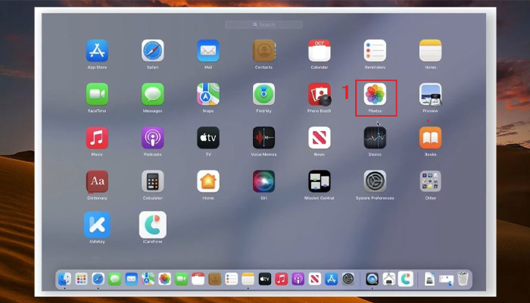530x303 pixels.
Task: Launch Maps from the Launchpad grid
Action: [208, 95]
